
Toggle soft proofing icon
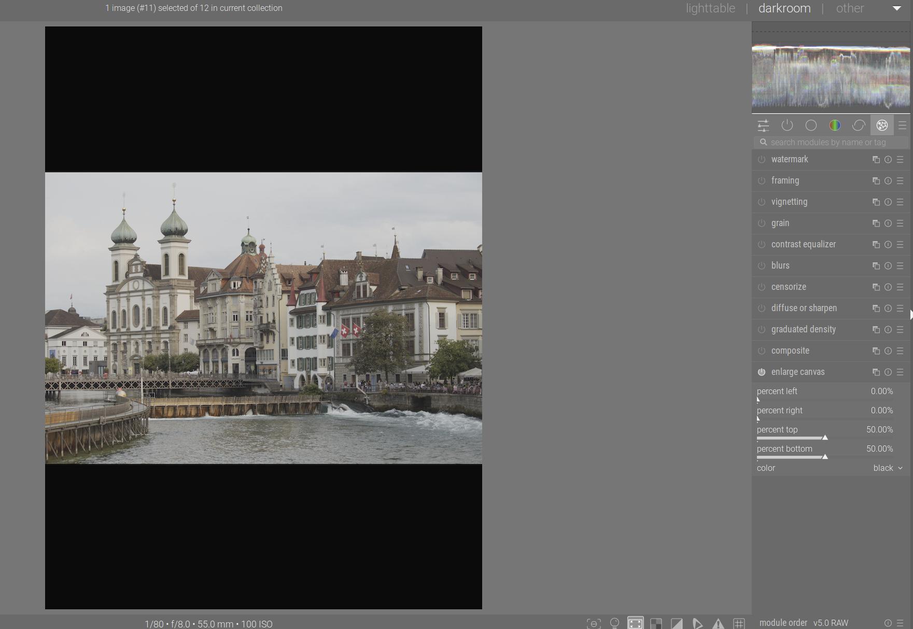click(697, 623)
